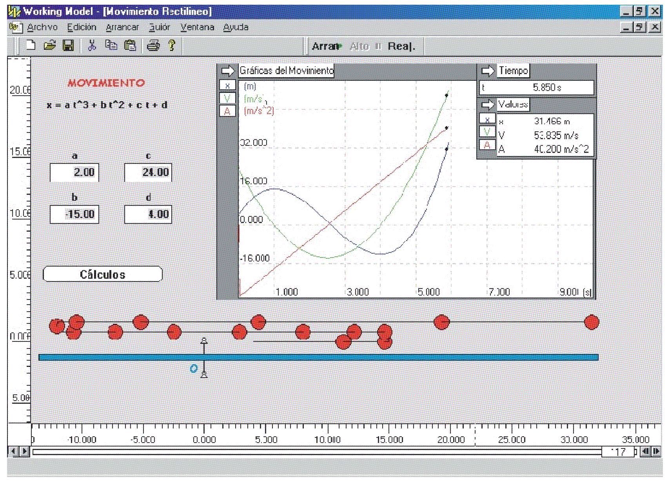
Task: Click the New document toolbar icon
Action: point(31,45)
